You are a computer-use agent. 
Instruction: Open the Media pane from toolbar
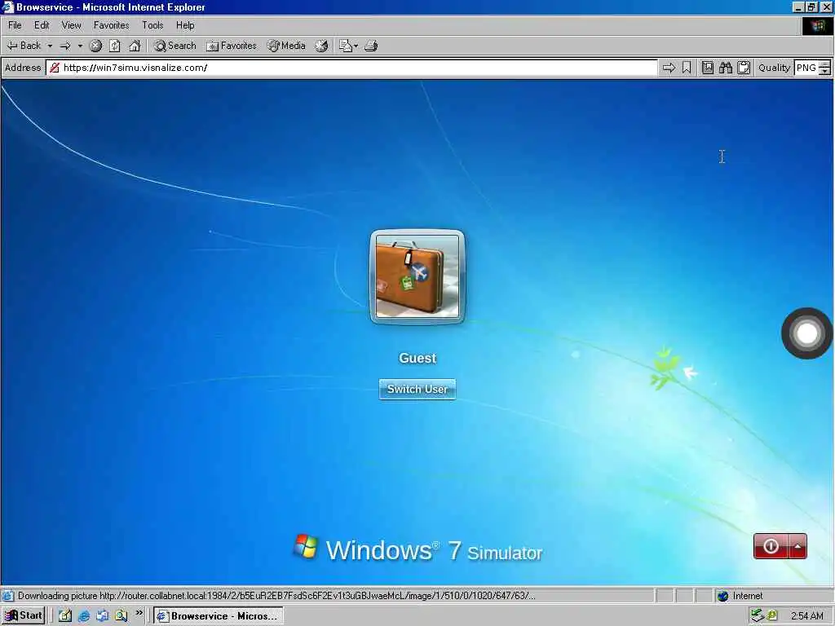click(286, 46)
